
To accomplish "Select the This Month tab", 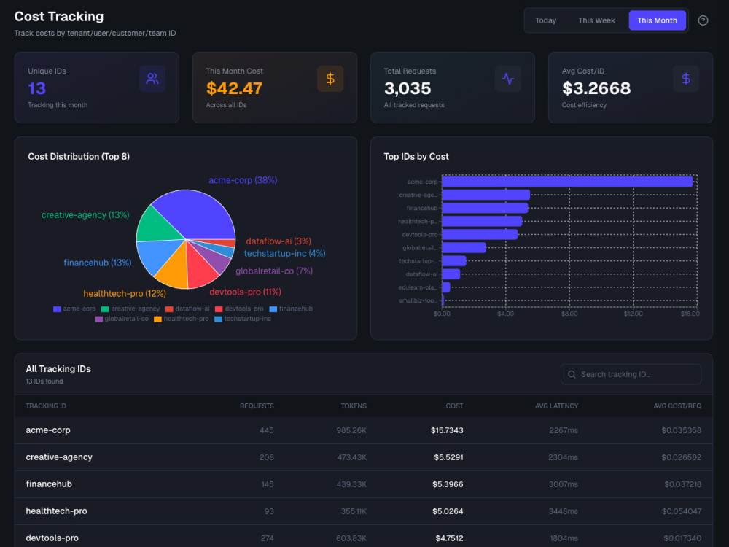I will click(x=657, y=20).
